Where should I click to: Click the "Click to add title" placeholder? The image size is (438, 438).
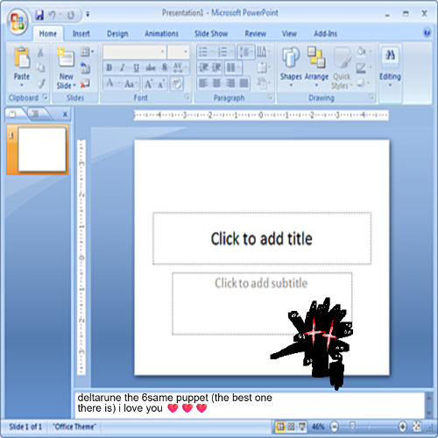click(x=262, y=238)
